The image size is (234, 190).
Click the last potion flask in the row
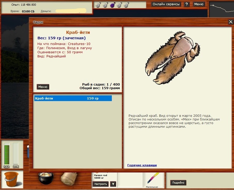[x=126, y=5]
